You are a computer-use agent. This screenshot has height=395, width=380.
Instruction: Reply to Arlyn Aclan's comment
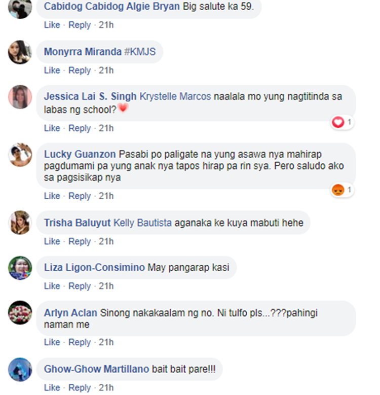point(80,342)
